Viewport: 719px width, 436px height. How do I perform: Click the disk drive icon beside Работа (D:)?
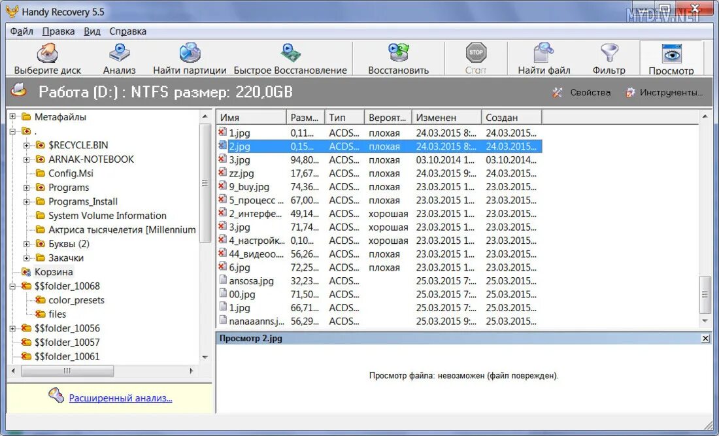tap(19, 90)
